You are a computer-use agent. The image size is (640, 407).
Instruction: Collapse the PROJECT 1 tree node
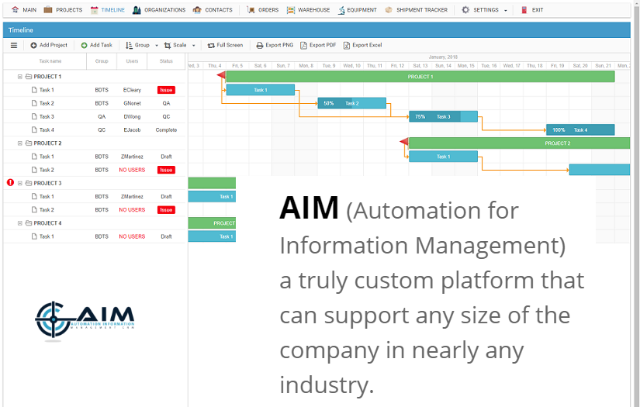pos(19,77)
